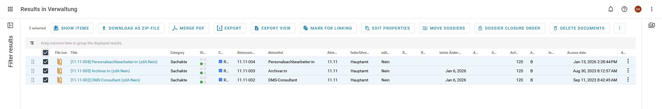
Task: Sort by federführend column header
Action: click(360, 53)
